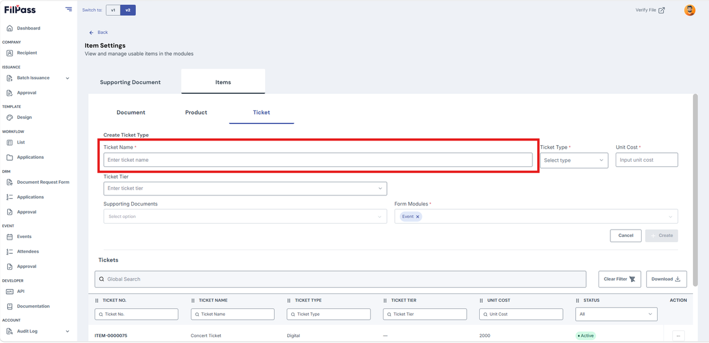
Task: Open the Verify File link
Action: 650,10
